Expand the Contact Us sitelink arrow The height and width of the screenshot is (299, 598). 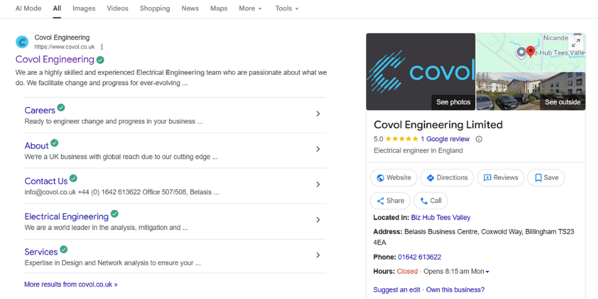pyautogui.click(x=318, y=185)
